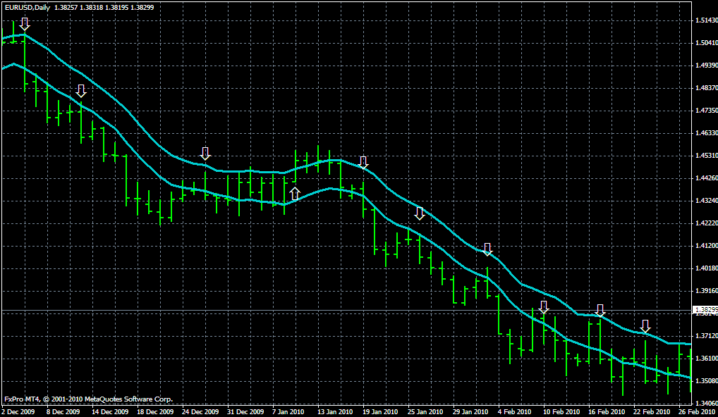Click the 4 Feb 2010 date label
Screen dimensions: 718x417
[x=513, y=411]
